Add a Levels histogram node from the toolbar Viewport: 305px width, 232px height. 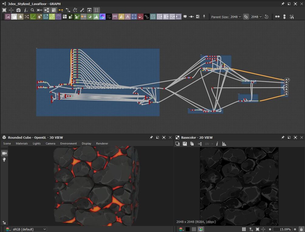96,17
